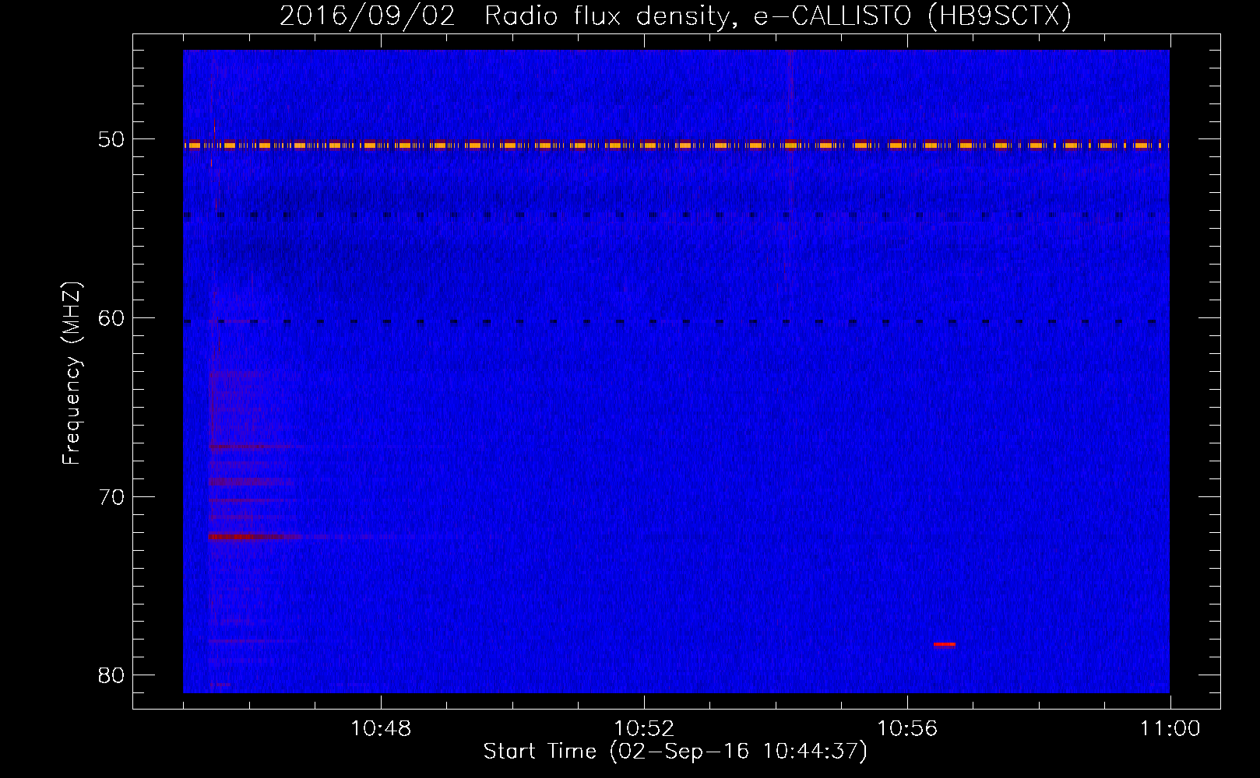Click the dark red burst band near 72 MHz
The image size is (1260, 778).
255,537
